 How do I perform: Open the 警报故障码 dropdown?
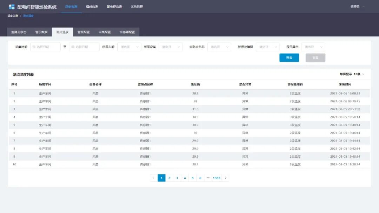point(268,47)
